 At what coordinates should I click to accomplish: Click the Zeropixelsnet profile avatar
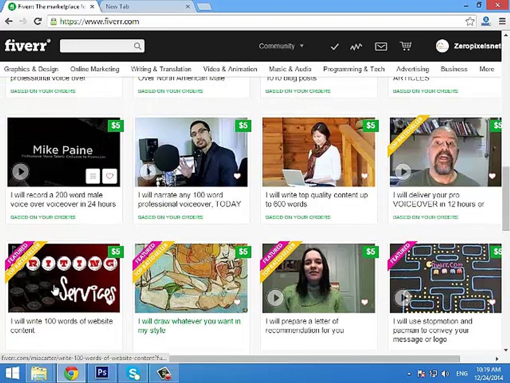[x=443, y=46]
